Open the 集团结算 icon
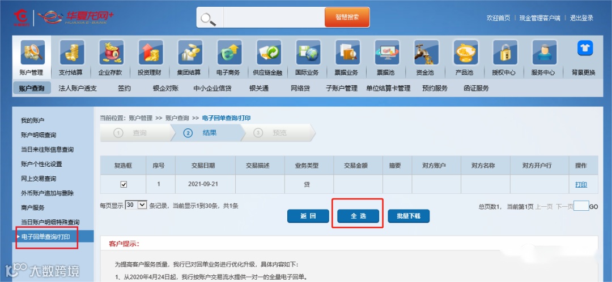The width and height of the screenshot is (612, 282). tap(190, 52)
